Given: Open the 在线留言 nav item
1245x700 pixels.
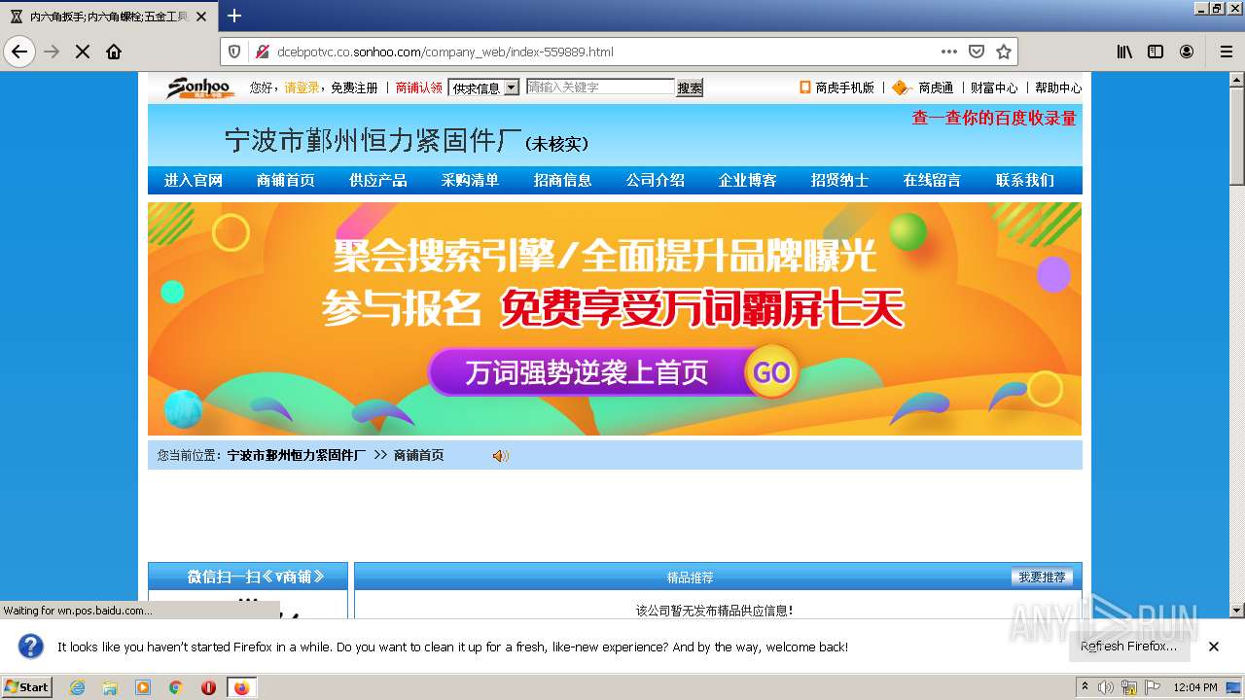Looking at the screenshot, I should 932,180.
